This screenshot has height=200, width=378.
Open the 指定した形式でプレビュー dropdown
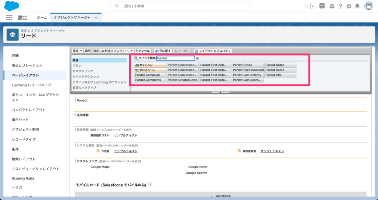[x=113, y=51]
